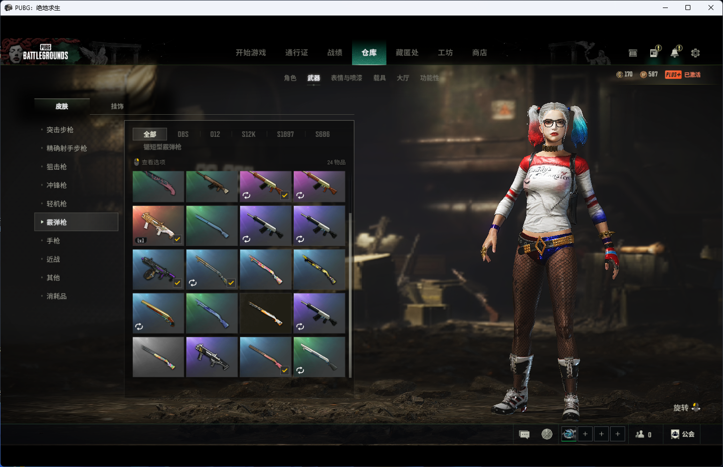Screen dimensions: 723x467
Task: Open the 工坊 workshop menu
Action: (x=445, y=53)
